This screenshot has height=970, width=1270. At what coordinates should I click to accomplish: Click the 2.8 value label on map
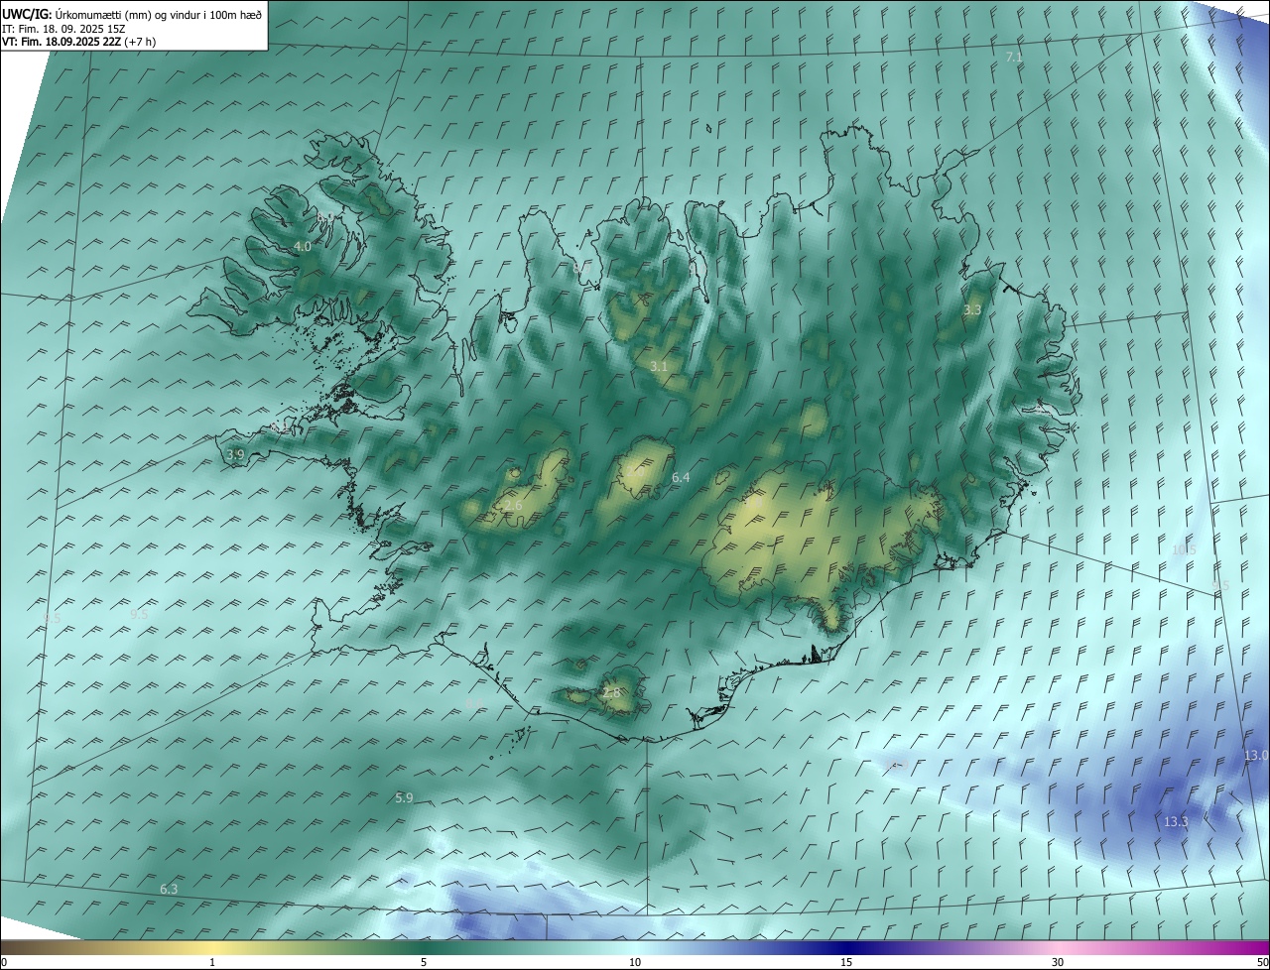611,692
